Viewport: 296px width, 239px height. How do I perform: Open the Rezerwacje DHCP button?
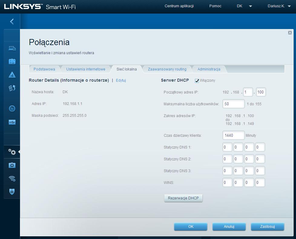[183, 198]
